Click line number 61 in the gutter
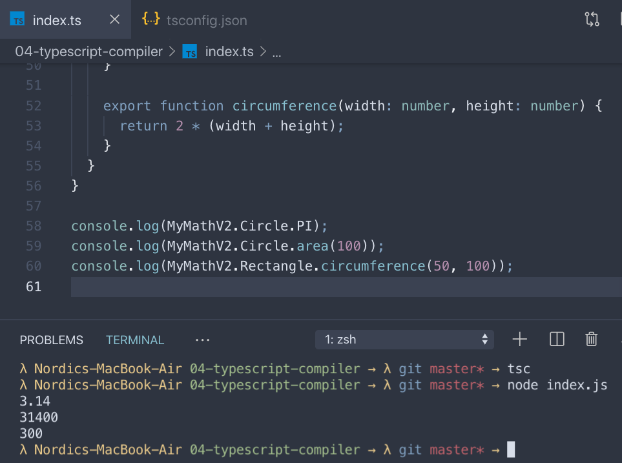Screen dimensions: 622x463 (x=34, y=287)
